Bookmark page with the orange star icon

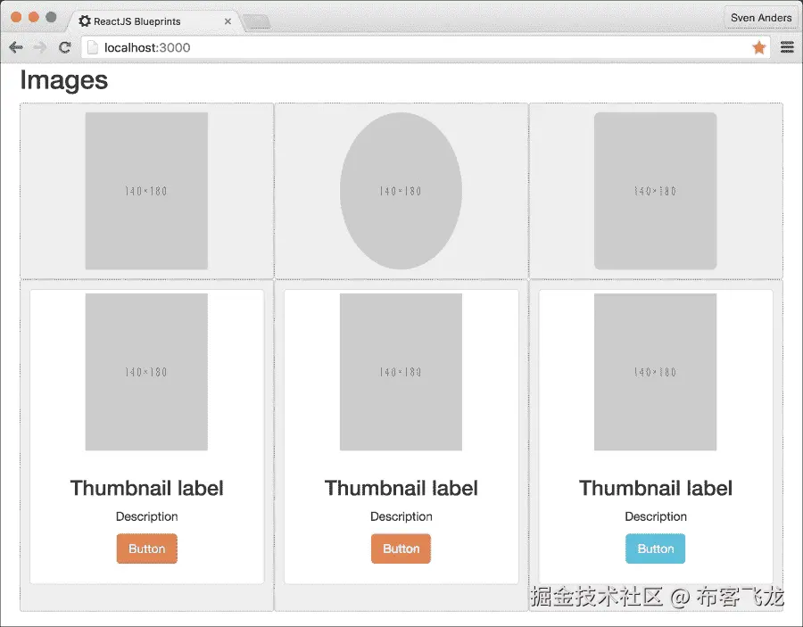tap(759, 47)
